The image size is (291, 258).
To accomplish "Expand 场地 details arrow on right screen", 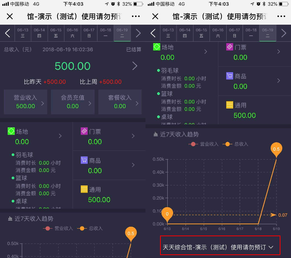I will point(206,52).
